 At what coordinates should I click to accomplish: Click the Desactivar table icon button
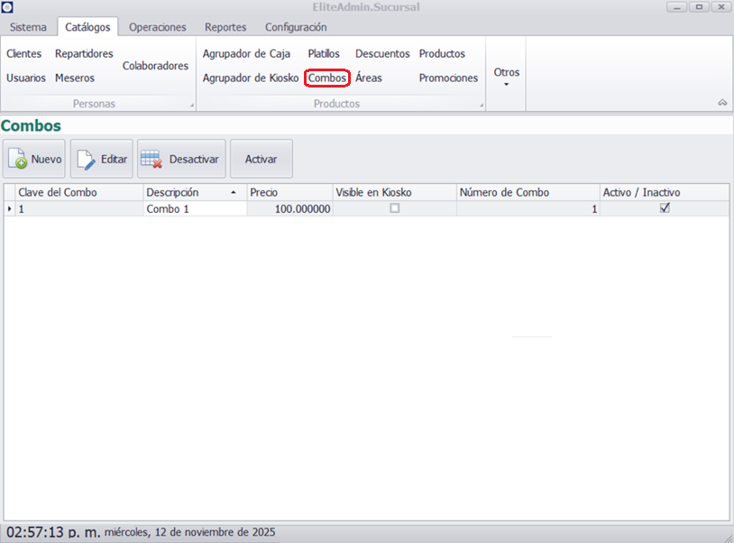tap(180, 160)
